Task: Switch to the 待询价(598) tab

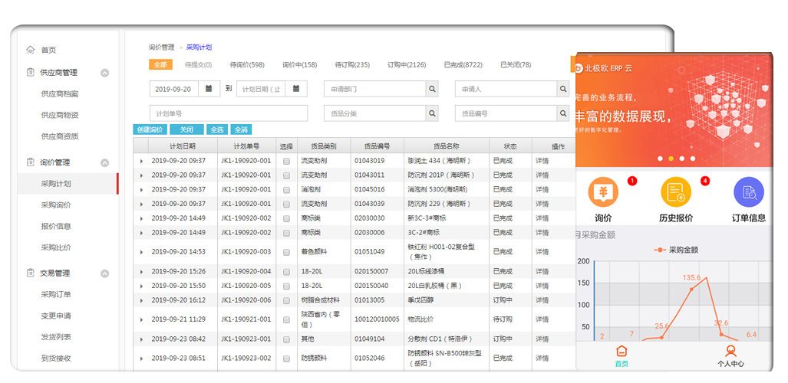Action: (247, 65)
